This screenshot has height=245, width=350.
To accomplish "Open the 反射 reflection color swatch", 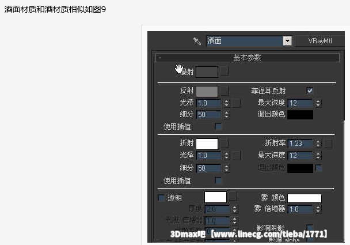I will point(207,92).
